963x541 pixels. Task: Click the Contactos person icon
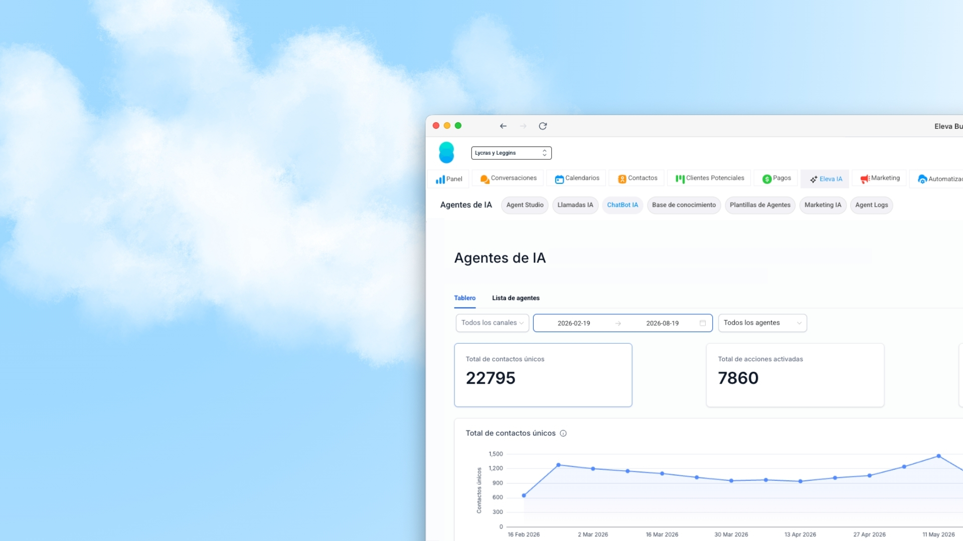click(x=622, y=179)
